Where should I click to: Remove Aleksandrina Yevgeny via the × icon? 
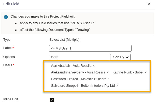108,72
